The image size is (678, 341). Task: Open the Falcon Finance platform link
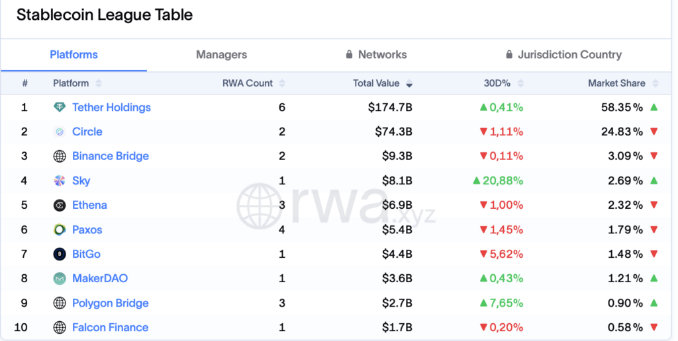[110, 327]
